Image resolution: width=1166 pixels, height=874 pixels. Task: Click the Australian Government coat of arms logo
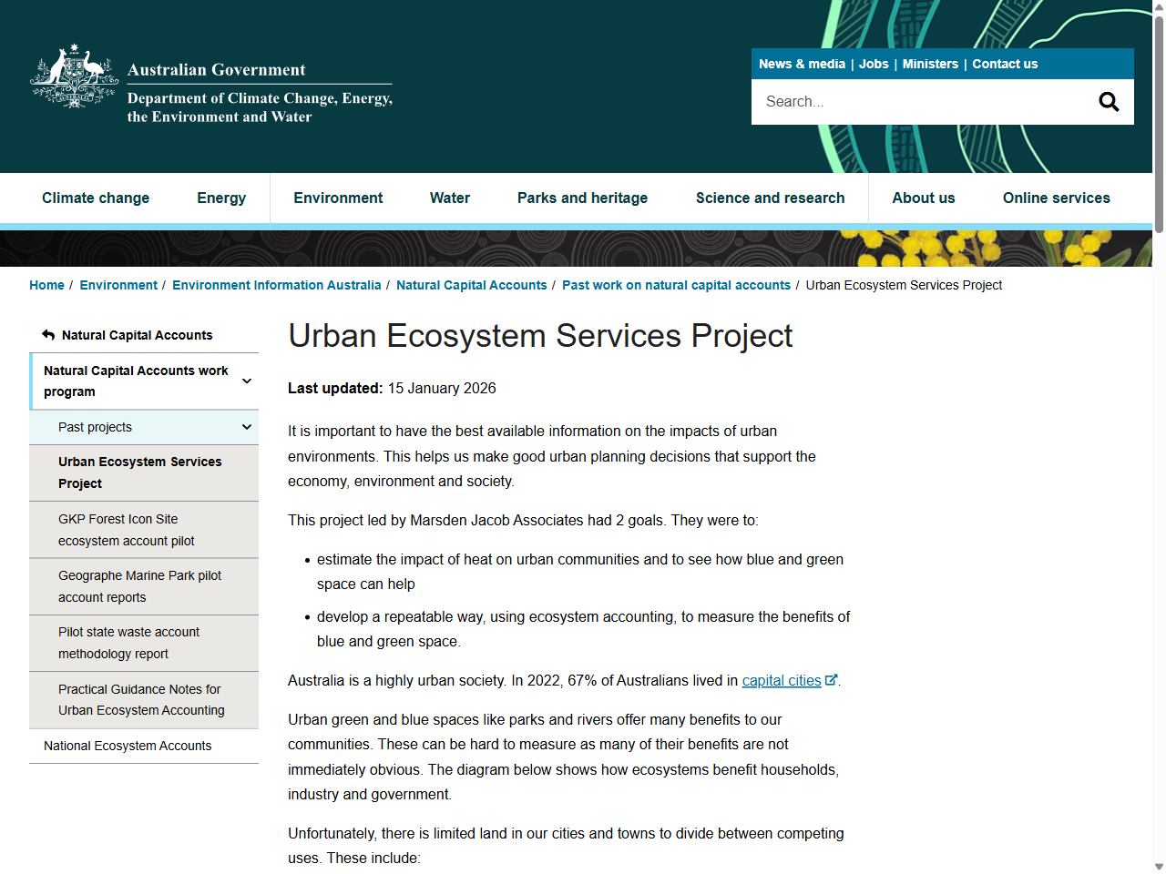[74, 76]
